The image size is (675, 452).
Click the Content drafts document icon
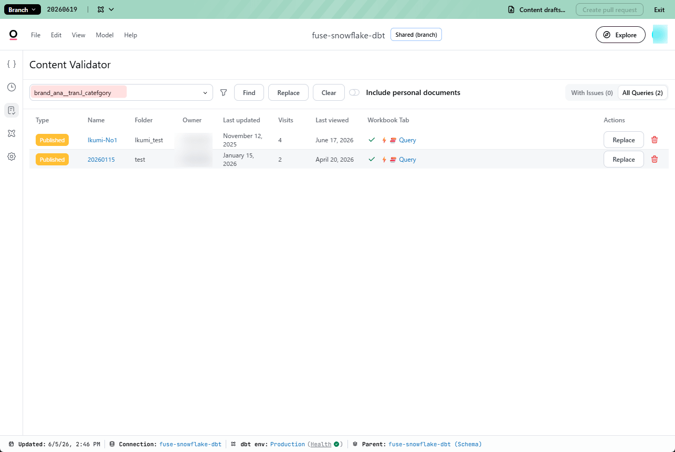click(x=511, y=9)
